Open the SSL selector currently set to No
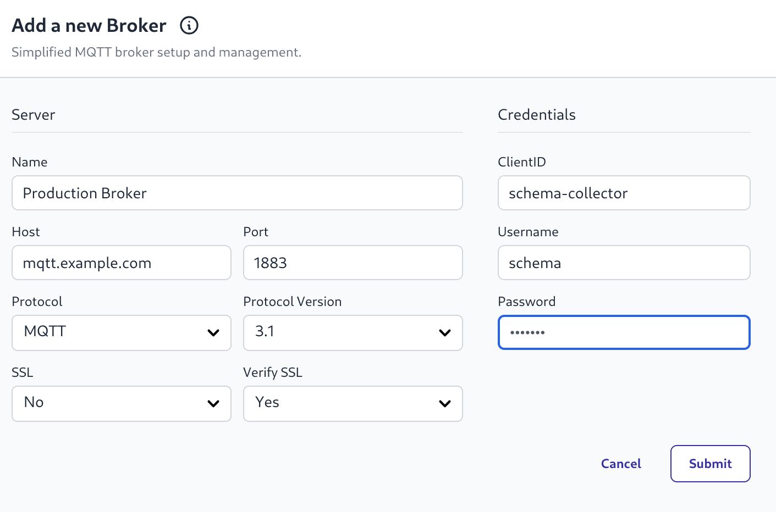This screenshot has width=776, height=512. (121, 404)
